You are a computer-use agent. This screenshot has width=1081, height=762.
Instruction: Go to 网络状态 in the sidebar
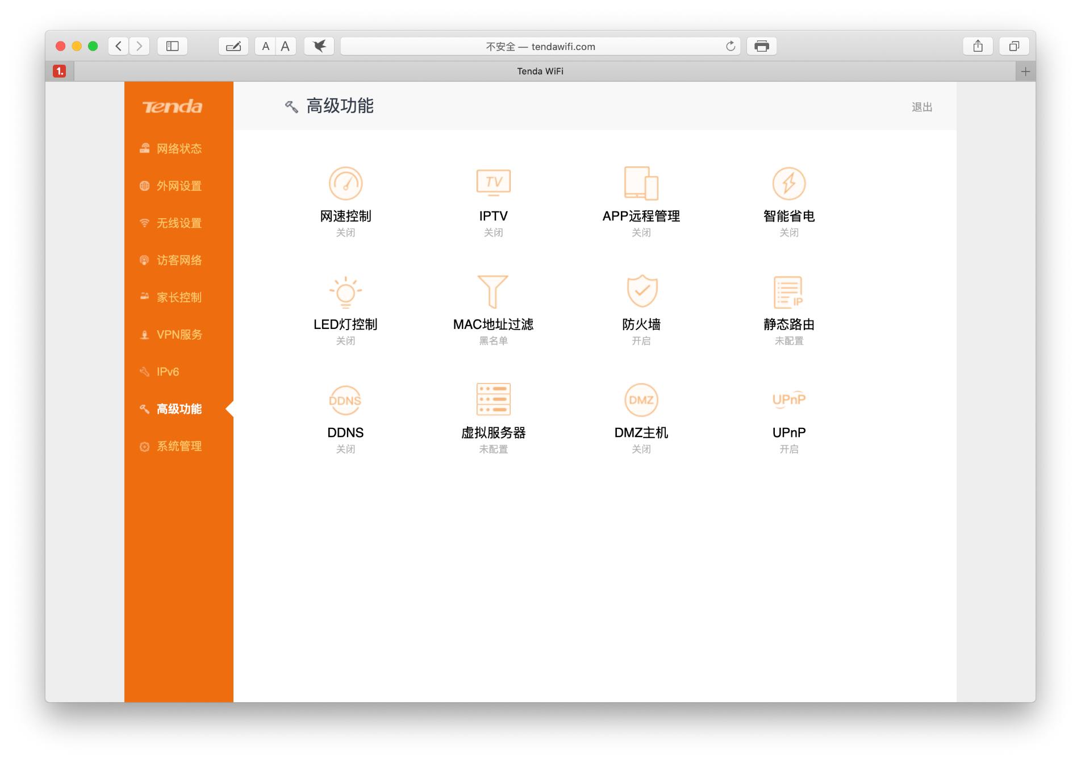179,149
